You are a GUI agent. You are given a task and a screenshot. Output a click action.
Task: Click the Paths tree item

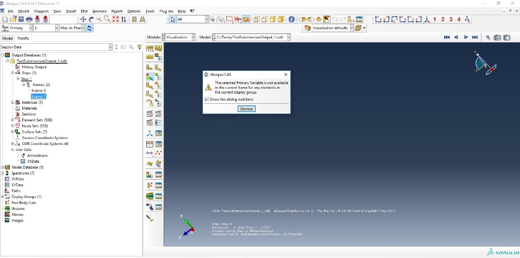click(16, 191)
